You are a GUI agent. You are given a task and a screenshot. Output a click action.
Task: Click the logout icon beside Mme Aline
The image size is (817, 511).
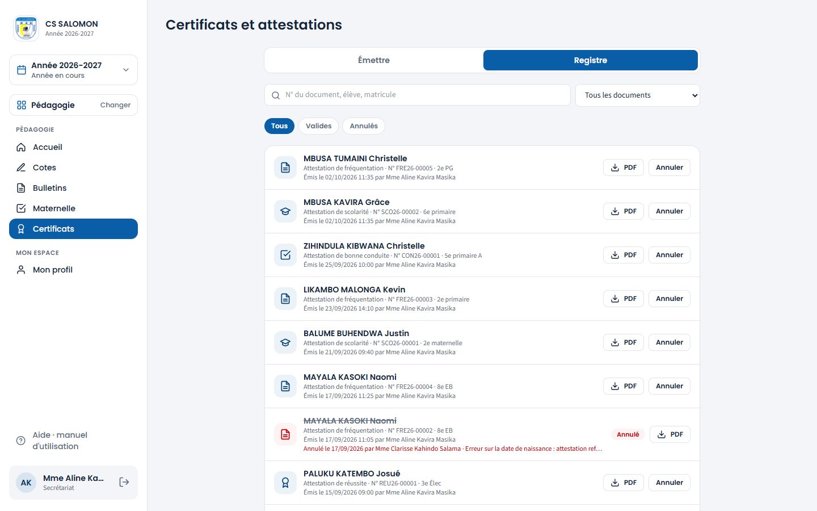tap(124, 482)
